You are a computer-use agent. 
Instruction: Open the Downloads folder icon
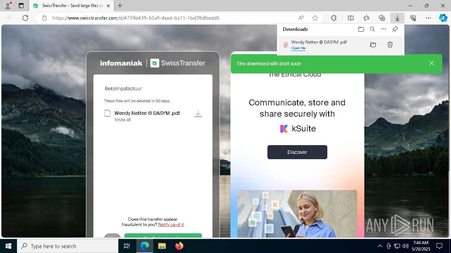[361, 29]
